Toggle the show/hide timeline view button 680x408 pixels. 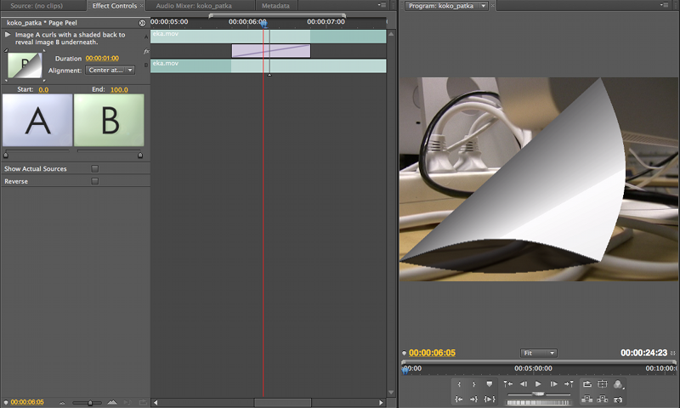click(142, 23)
